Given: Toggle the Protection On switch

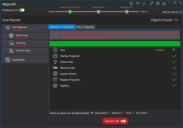Looking at the screenshot, I should (22, 10).
